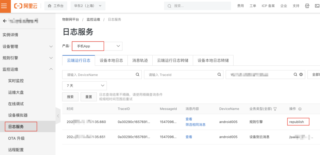Click MessageId value in the 设备到云消息 row

click(x=168, y=137)
